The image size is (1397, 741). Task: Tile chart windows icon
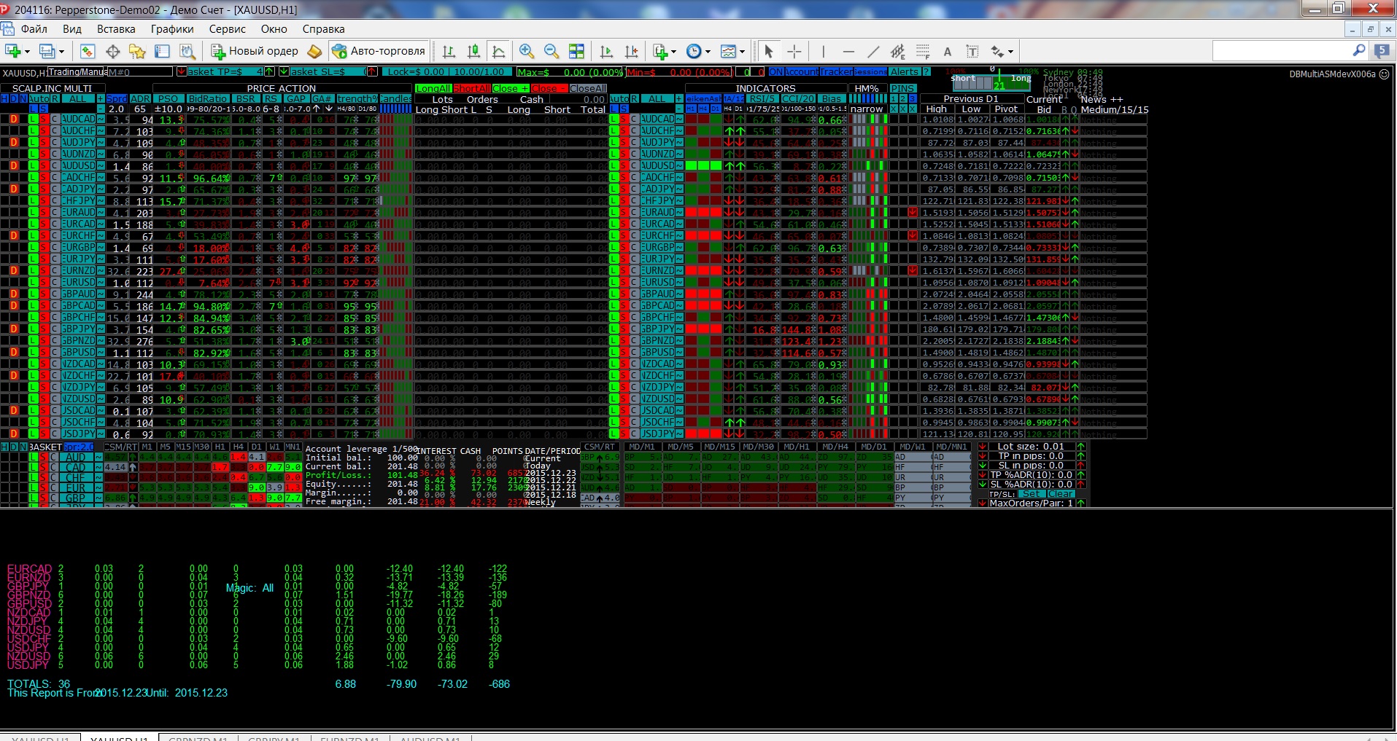coord(576,51)
